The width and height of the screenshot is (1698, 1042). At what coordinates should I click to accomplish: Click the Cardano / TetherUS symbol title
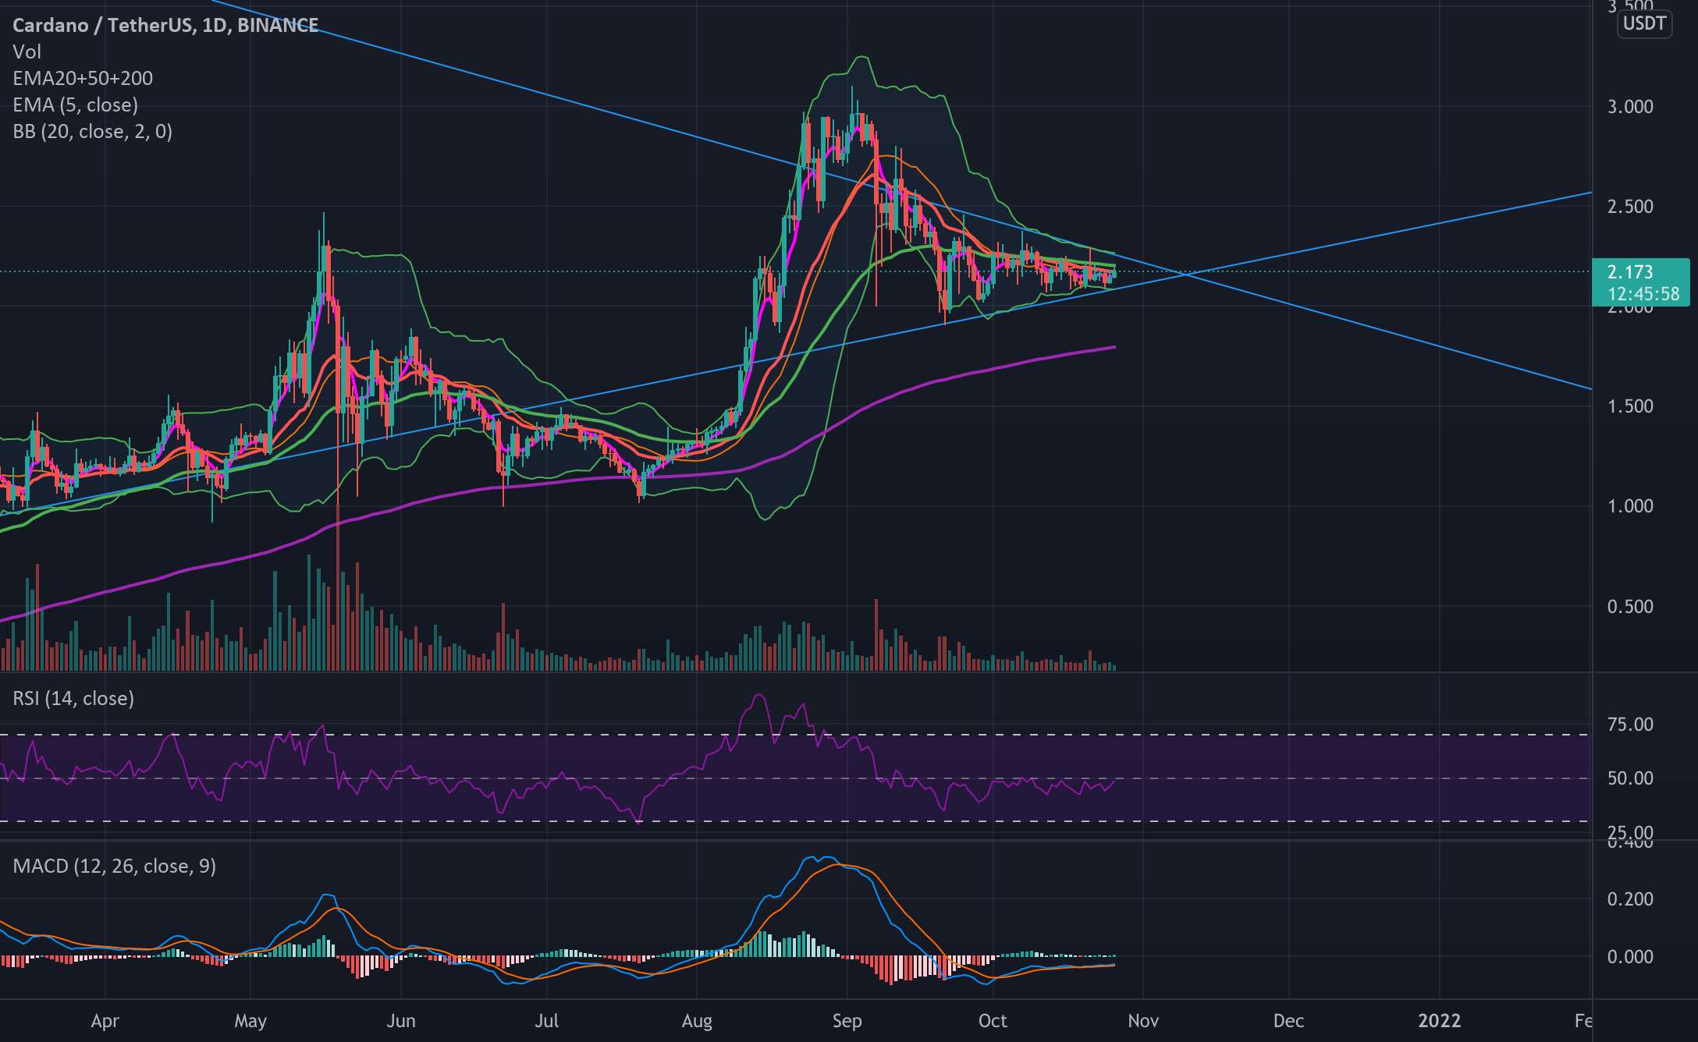click(165, 25)
